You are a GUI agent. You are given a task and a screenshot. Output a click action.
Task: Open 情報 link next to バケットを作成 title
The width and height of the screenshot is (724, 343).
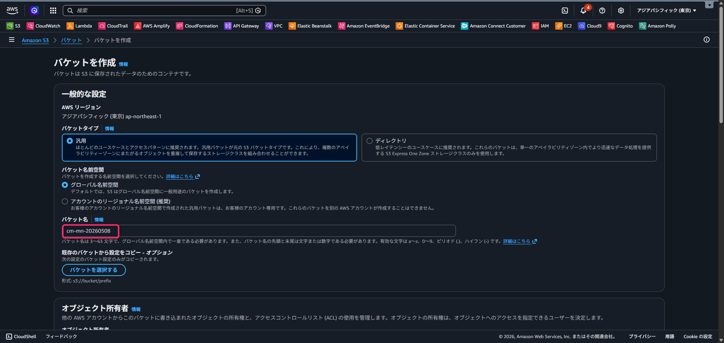coord(123,64)
